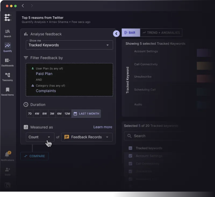The height and width of the screenshot is (197, 215).
Task: Open the Count measurement dropdown
Action: pyautogui.click(x=40, y=137)
